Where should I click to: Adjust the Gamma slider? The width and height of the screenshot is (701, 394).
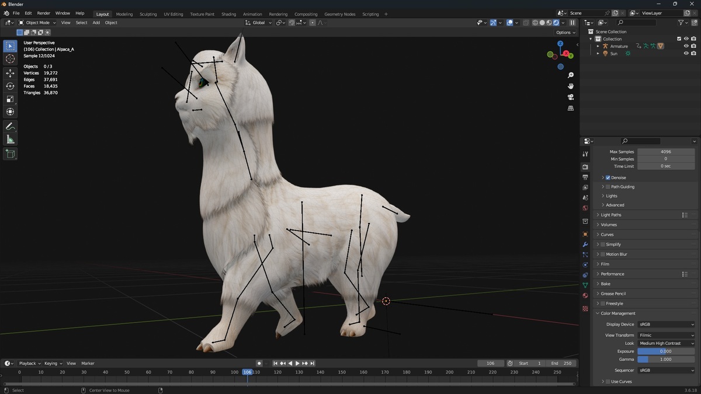point(667,360)
